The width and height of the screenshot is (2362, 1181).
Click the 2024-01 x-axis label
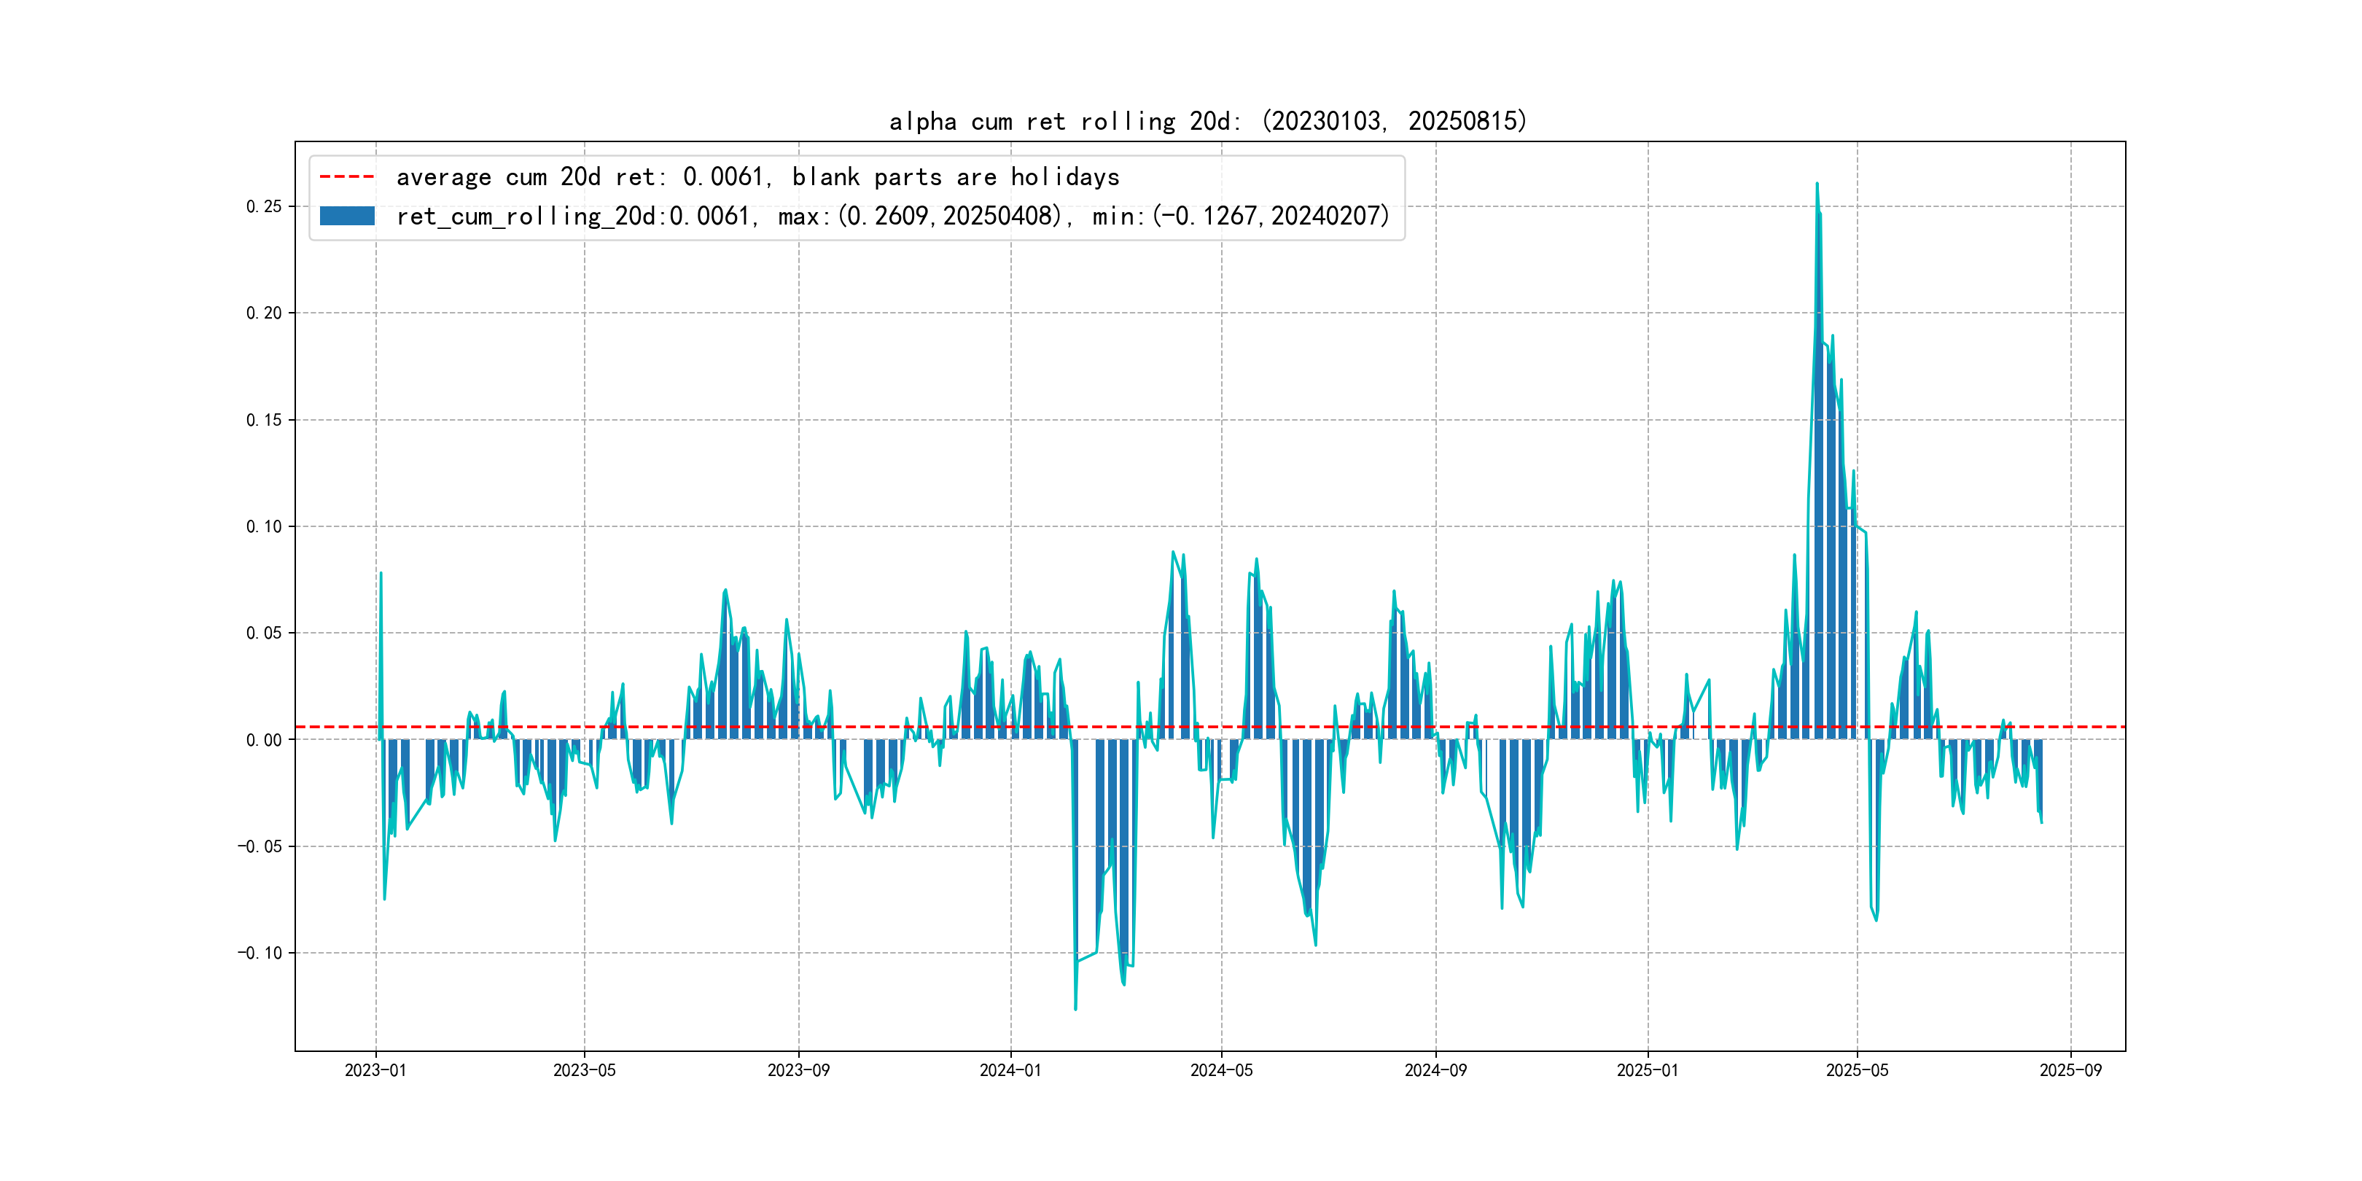pyautogui.click(x=1010, y=1070)
